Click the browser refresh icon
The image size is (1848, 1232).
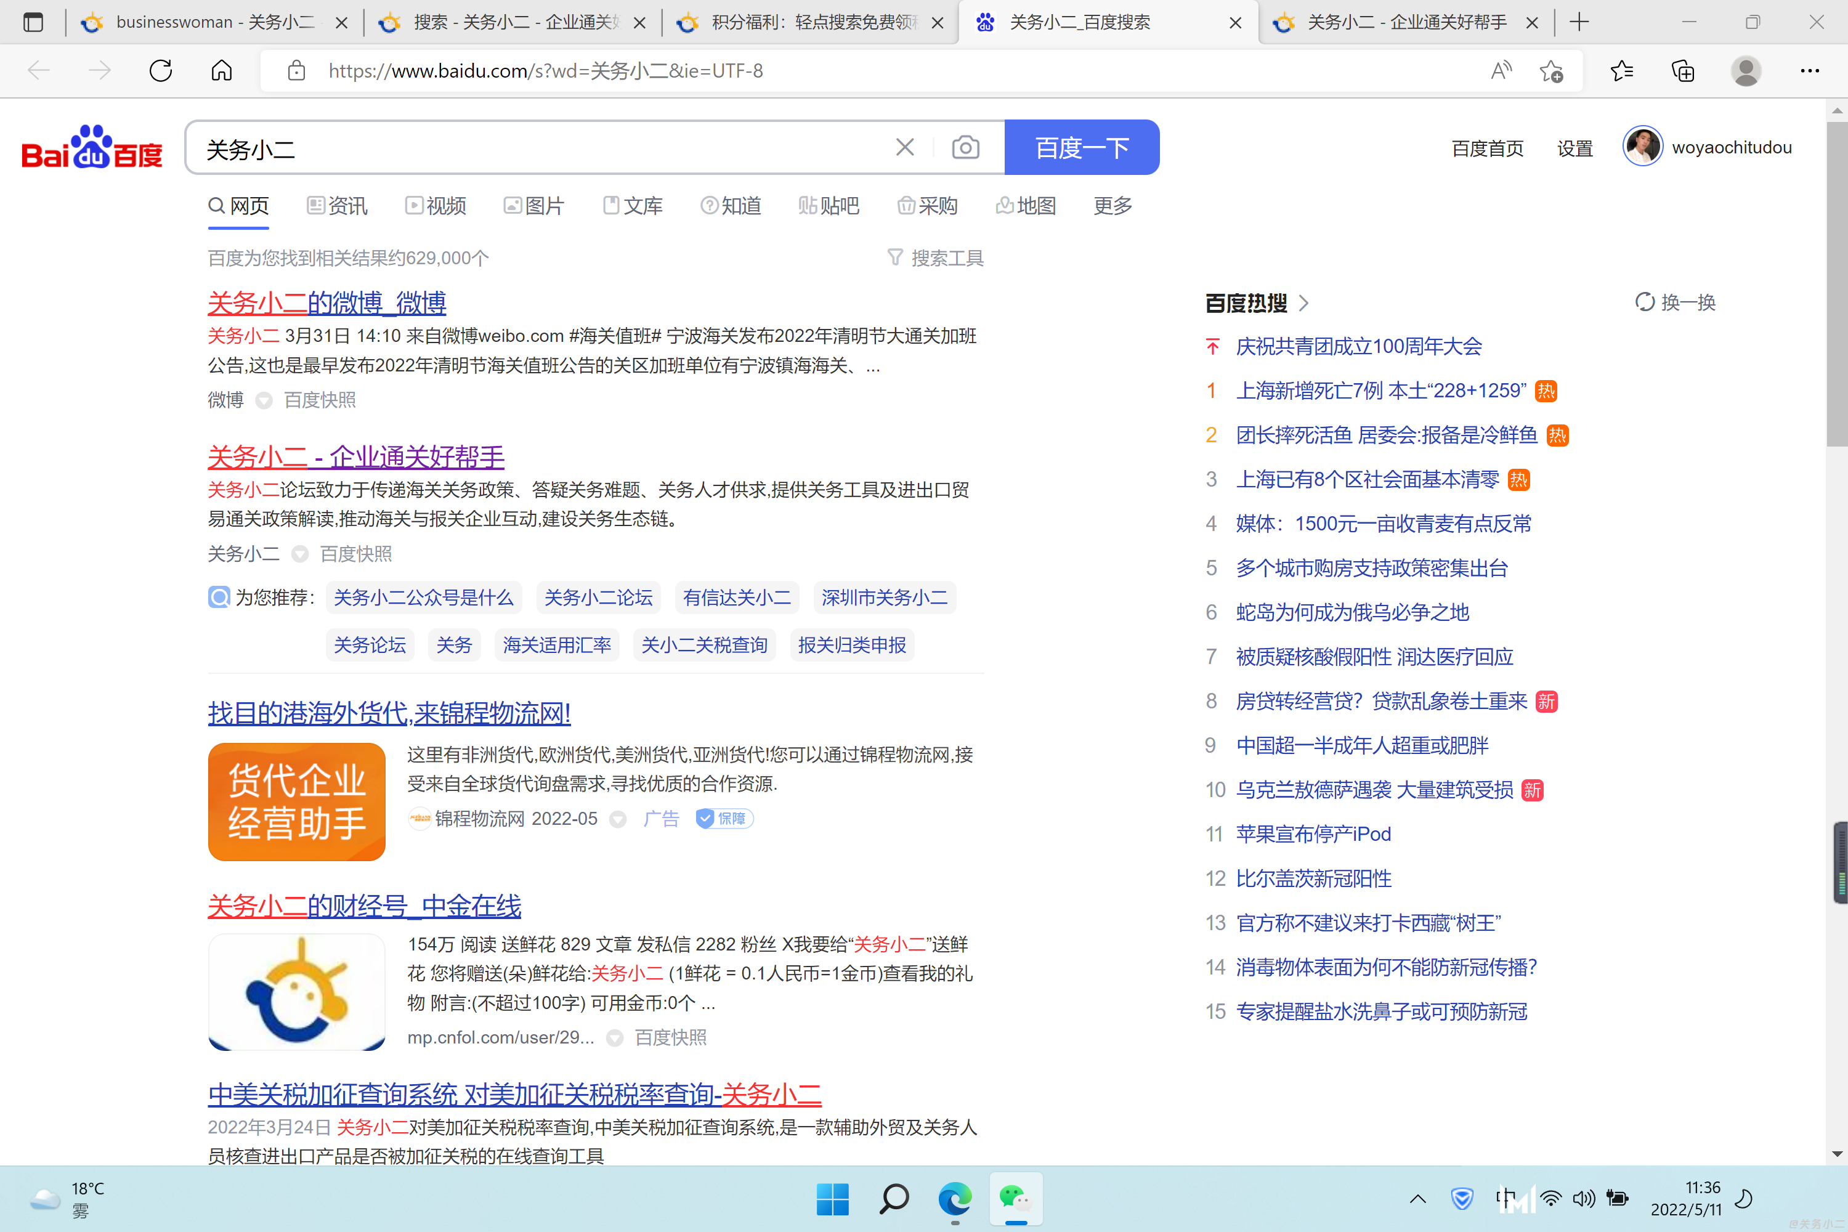click(161, 71)
